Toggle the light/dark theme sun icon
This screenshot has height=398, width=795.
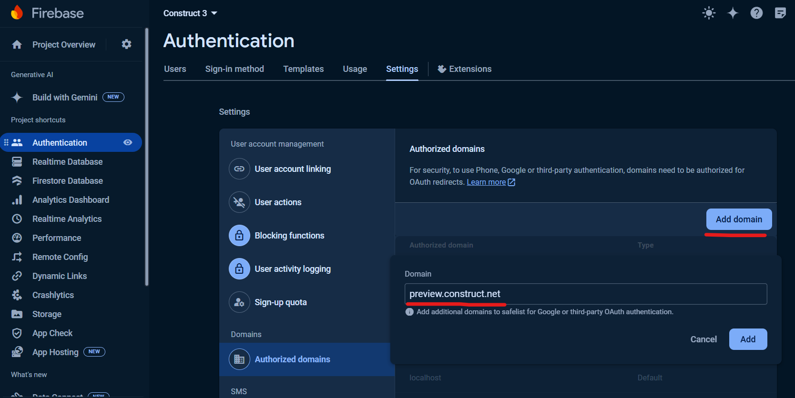point(709,13)
